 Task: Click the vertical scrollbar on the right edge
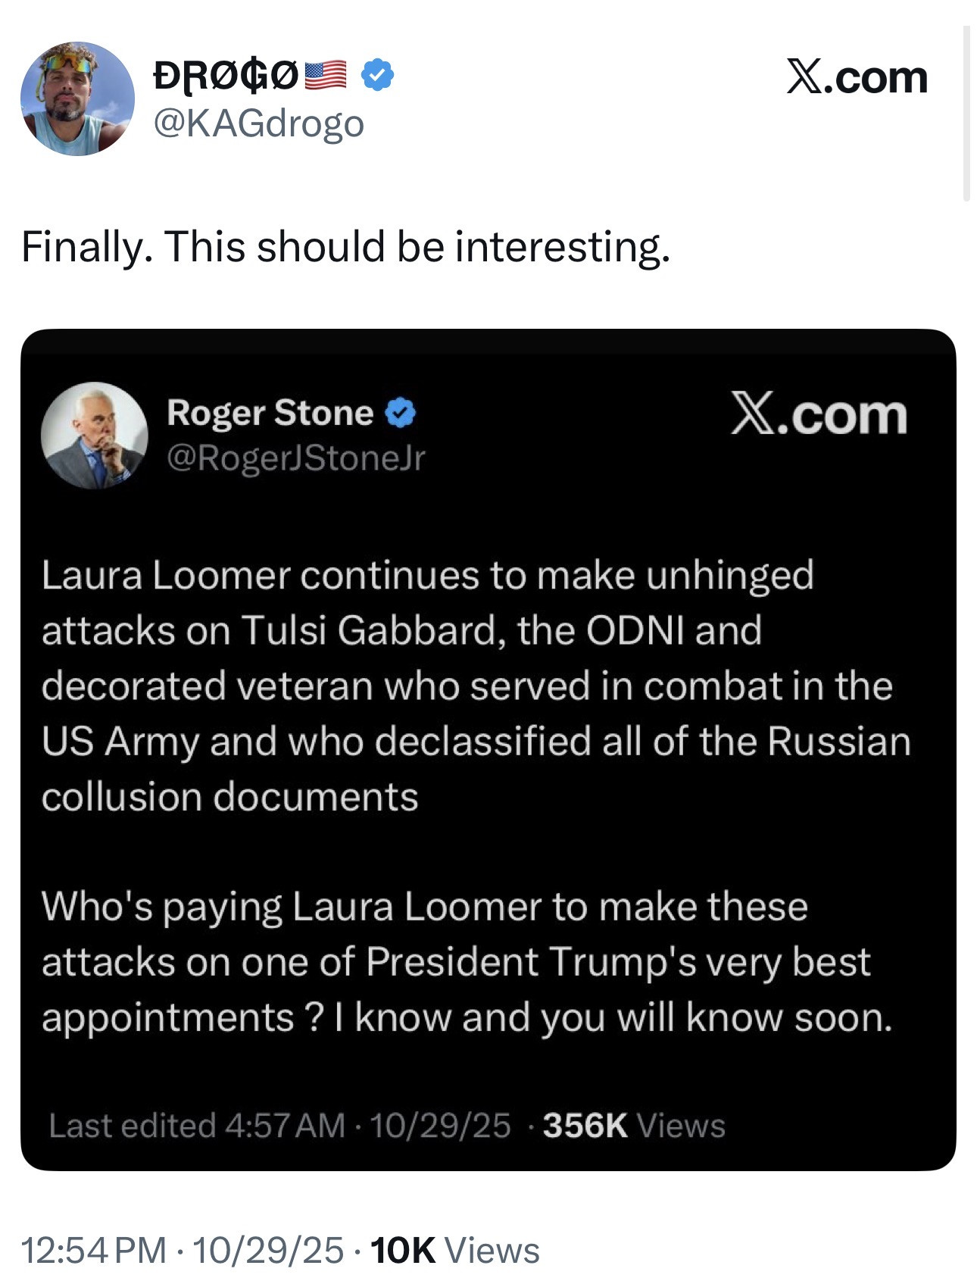click(966, 114)
